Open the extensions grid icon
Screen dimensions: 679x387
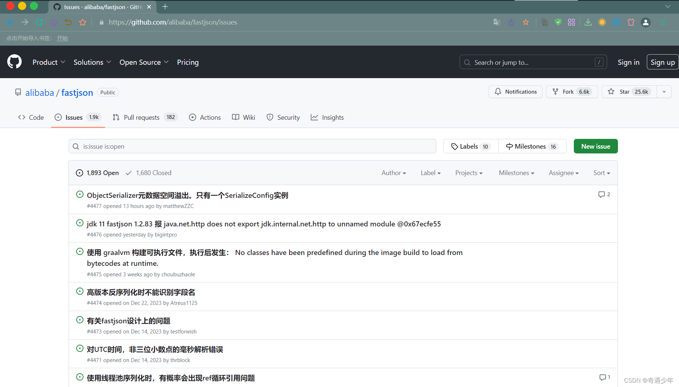(x=571, y=22)
